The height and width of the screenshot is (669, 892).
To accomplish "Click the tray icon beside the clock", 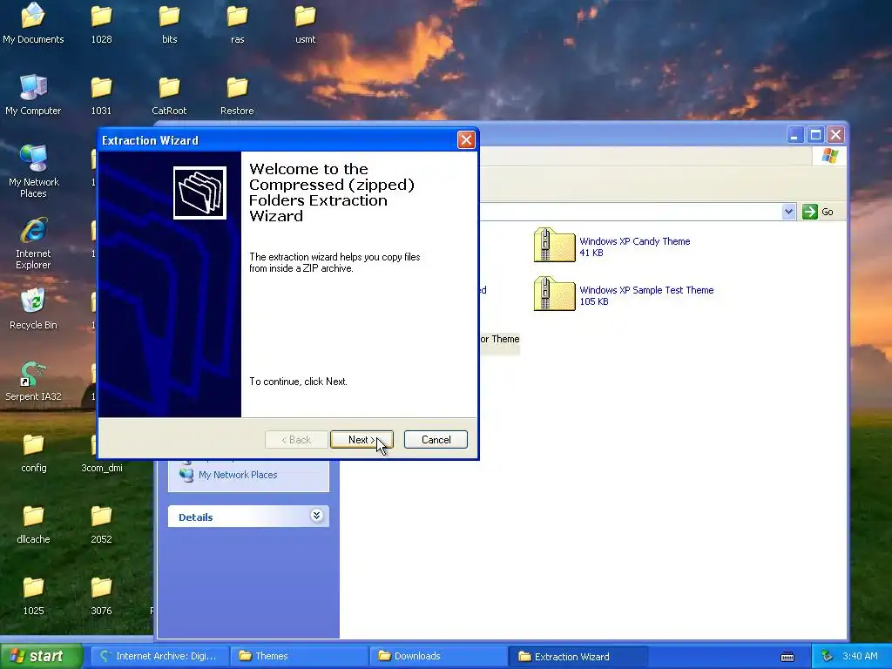I will point(827,656).
